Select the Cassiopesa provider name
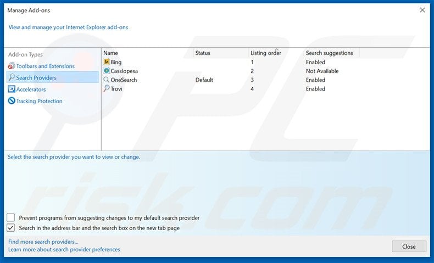The image size is (434, 263). pos(124,71)
